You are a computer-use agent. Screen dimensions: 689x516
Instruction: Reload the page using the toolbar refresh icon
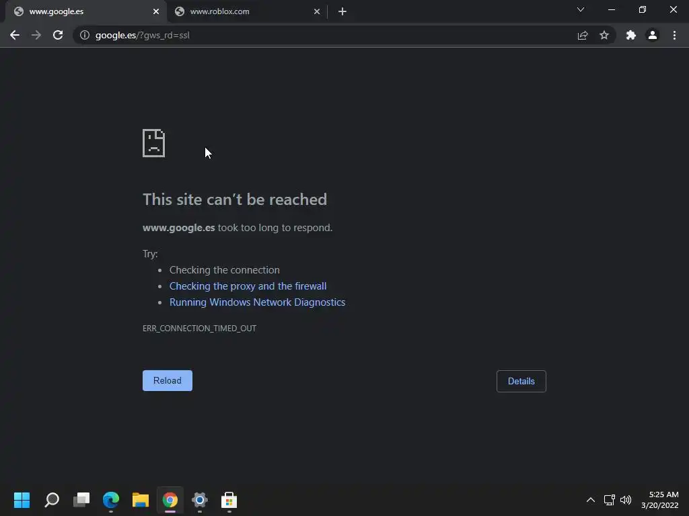click(x=58, y=35)
